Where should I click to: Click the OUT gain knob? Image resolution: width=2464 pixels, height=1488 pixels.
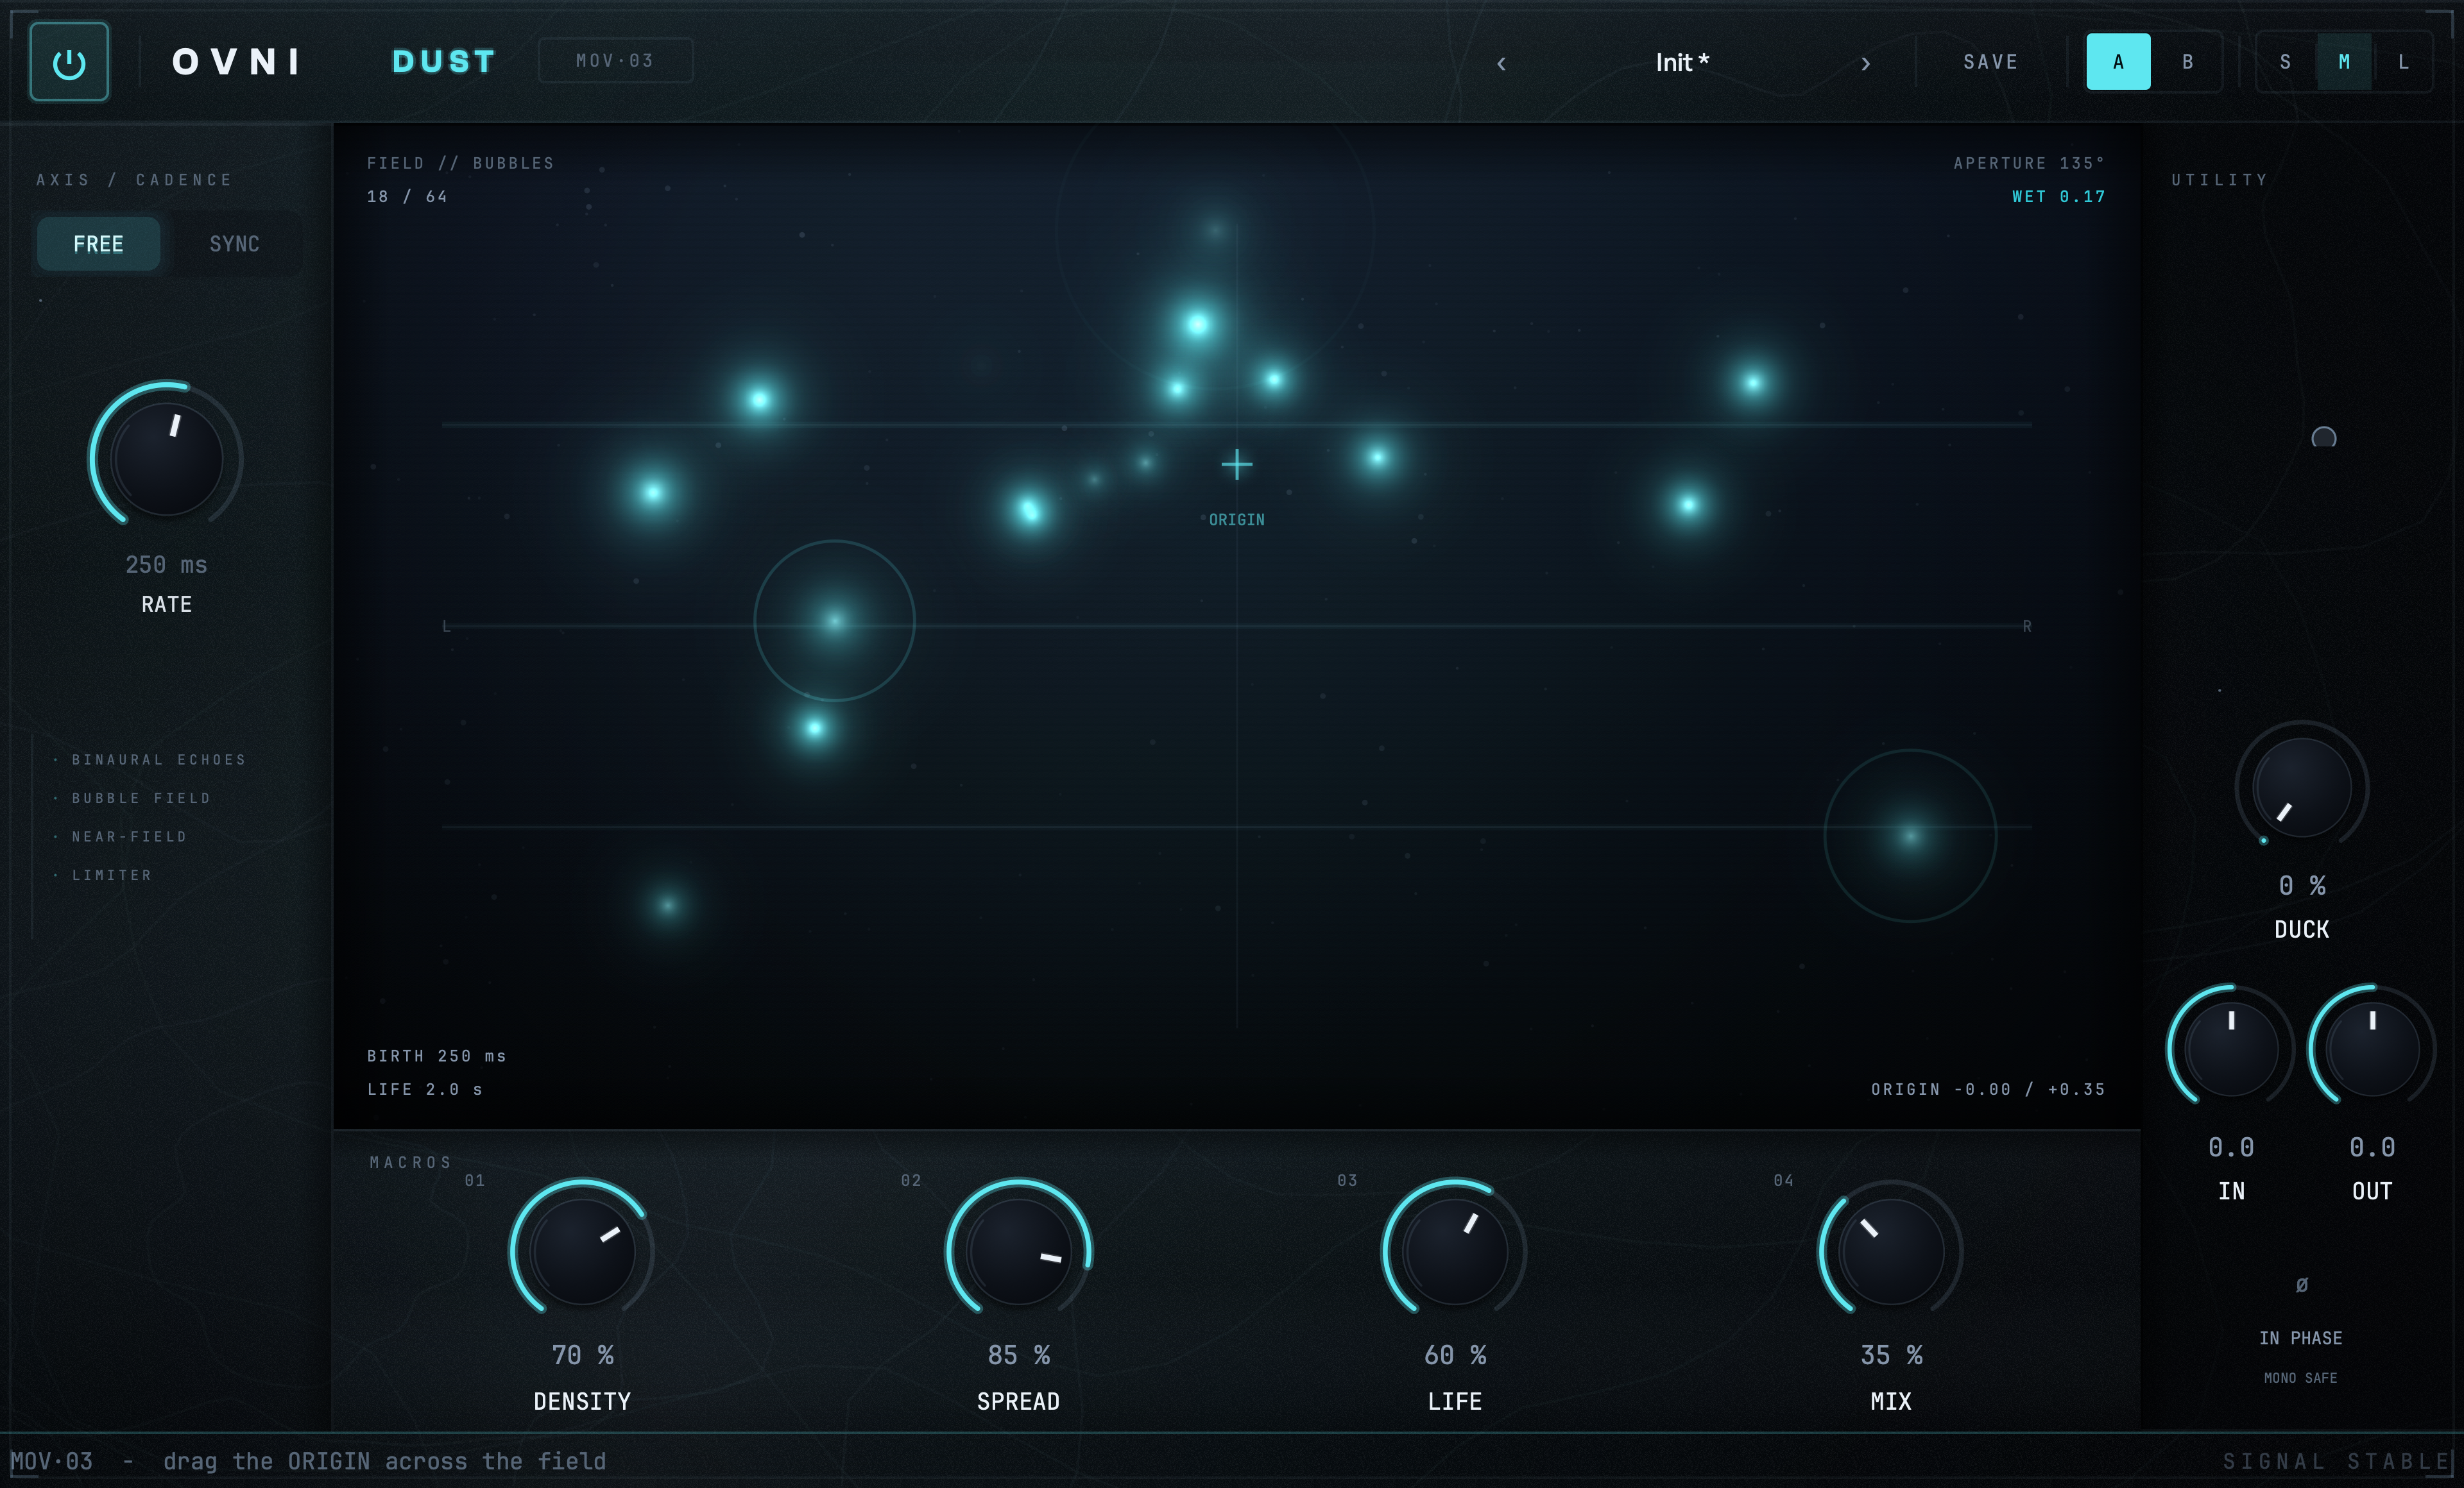point(2372,1049)
